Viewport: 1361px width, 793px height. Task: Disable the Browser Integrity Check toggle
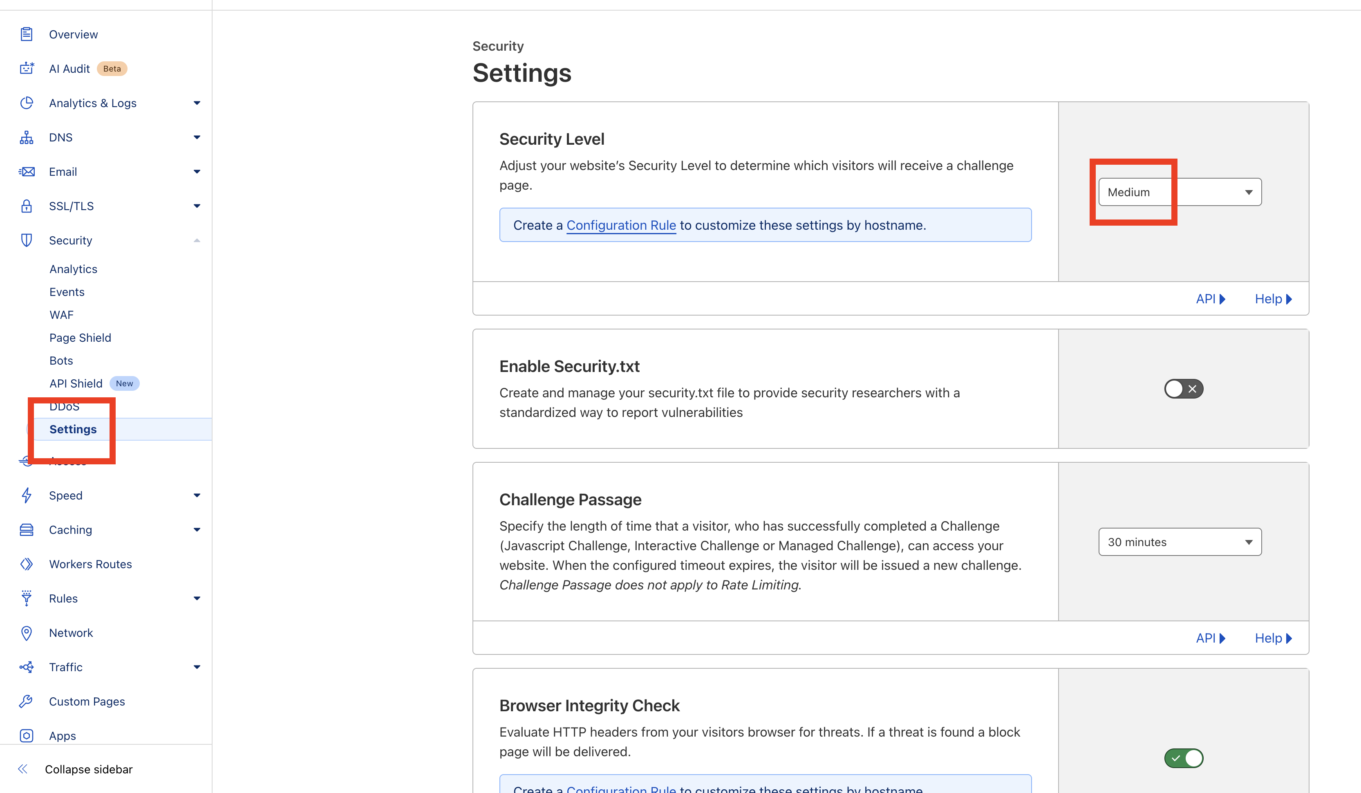1183,758
